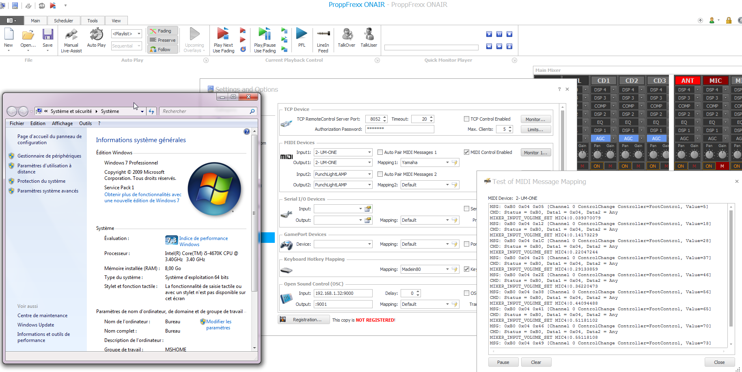Stop the Quick Monitor Player
Viewport: 742px width, 372px height.
[x=509, y=34]
